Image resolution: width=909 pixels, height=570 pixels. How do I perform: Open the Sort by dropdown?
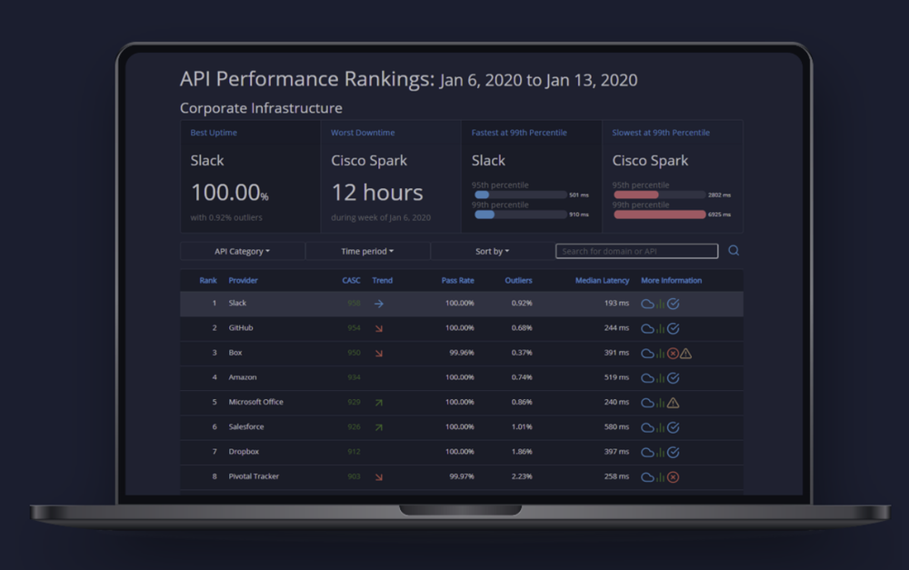pos(491,250)
